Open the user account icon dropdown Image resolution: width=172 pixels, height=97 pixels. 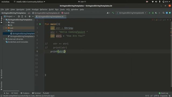pyautogui.click(x=108, y=13)
